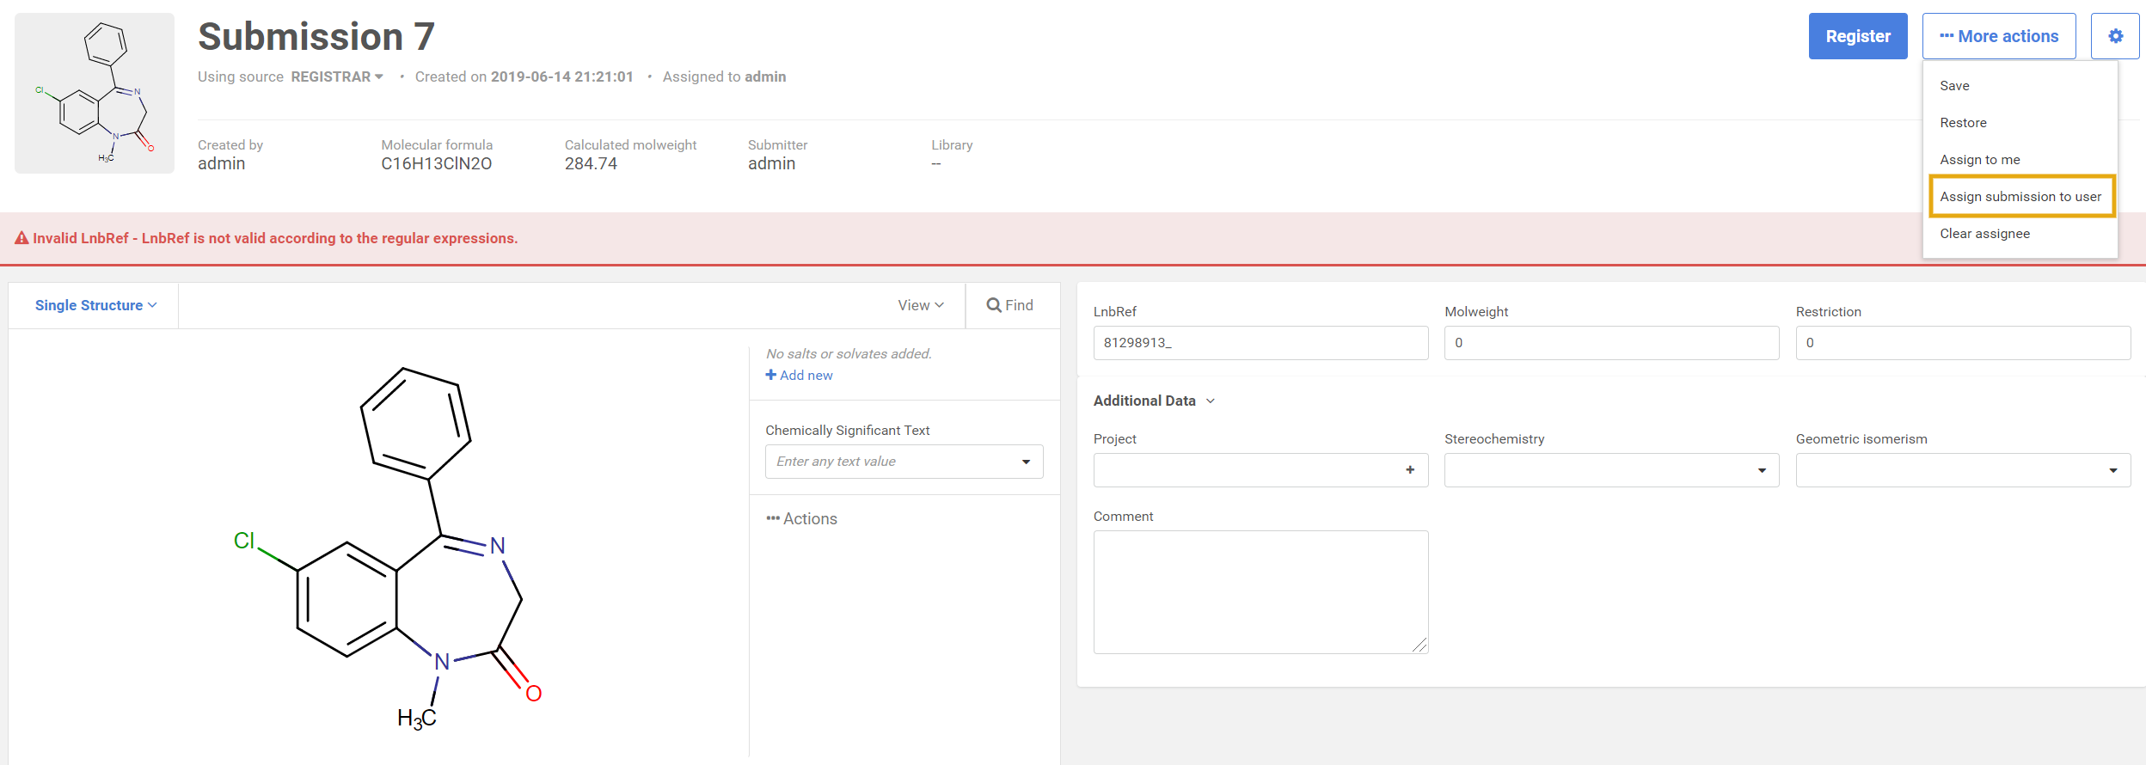Click the plus icon in Project field
The height and width of the screenshot is (765, 2146).
pyautogui.click(x=1410, y=470)
